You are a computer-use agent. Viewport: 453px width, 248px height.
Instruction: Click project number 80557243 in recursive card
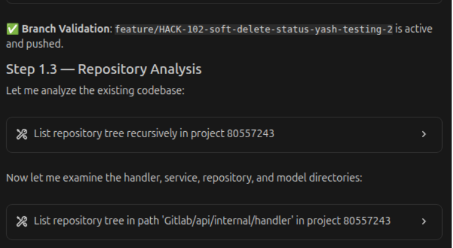click(250, 134)
